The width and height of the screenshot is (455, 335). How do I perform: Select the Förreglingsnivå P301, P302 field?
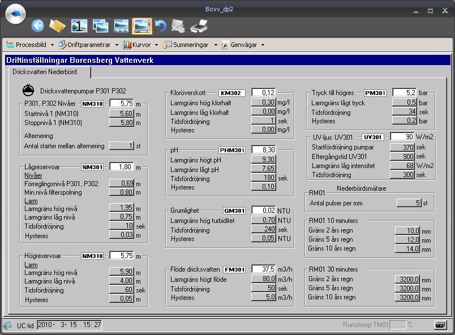121,183
